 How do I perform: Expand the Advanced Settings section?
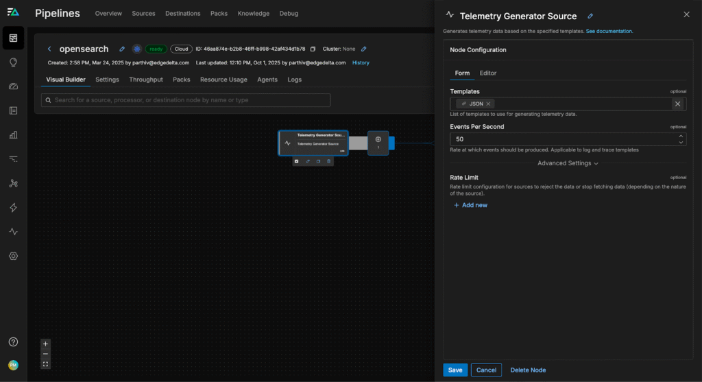[x=568, y=163]
